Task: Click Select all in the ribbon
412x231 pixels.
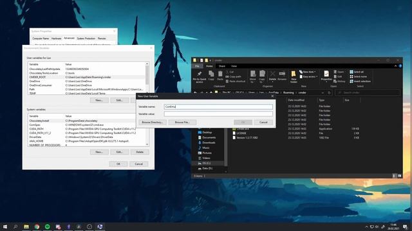Action: 357,72
